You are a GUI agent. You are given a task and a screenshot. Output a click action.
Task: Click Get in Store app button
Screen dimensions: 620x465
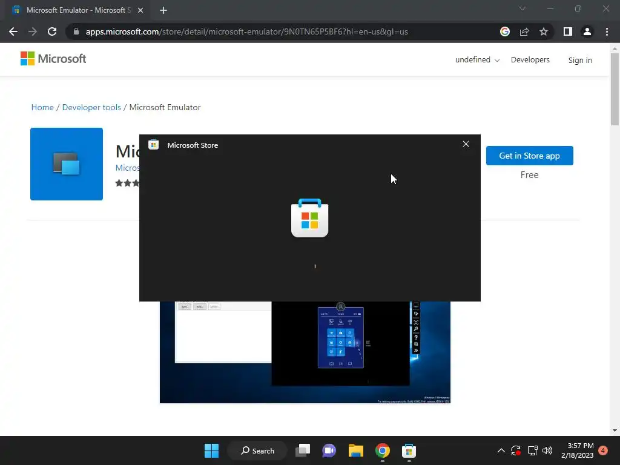[x=529, y=156]
